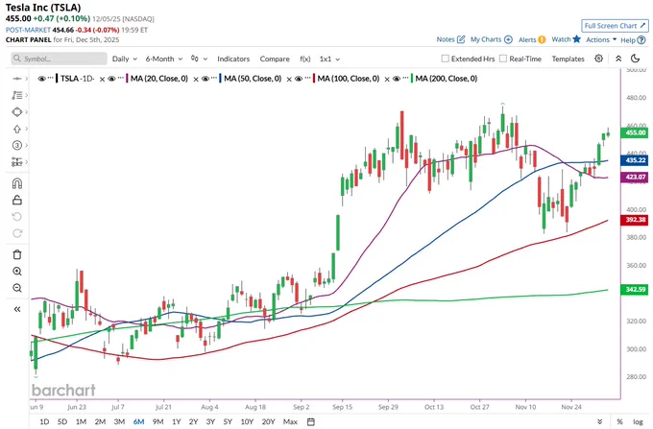The height and width of the screenshot is (429, 653).
Task: Select the 5Y range
Action: coord(228,422)
